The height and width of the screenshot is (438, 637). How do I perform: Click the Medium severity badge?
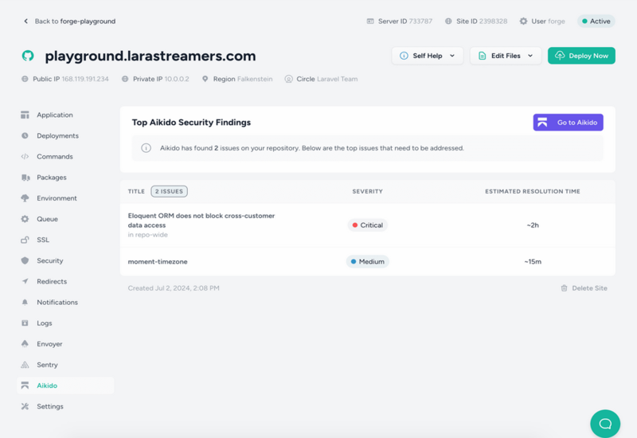pyautogui.click(x=367, y=262)
